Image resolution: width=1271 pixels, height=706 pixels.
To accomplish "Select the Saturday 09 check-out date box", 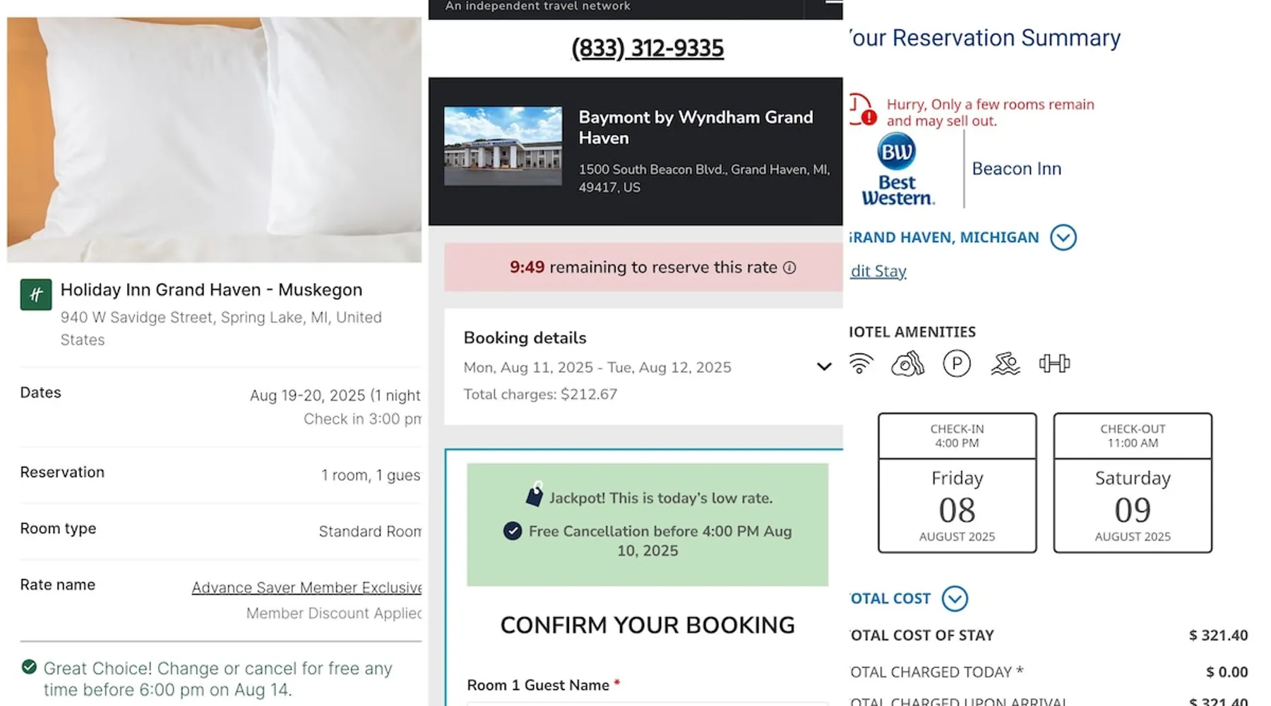I will coord(1132,483).
